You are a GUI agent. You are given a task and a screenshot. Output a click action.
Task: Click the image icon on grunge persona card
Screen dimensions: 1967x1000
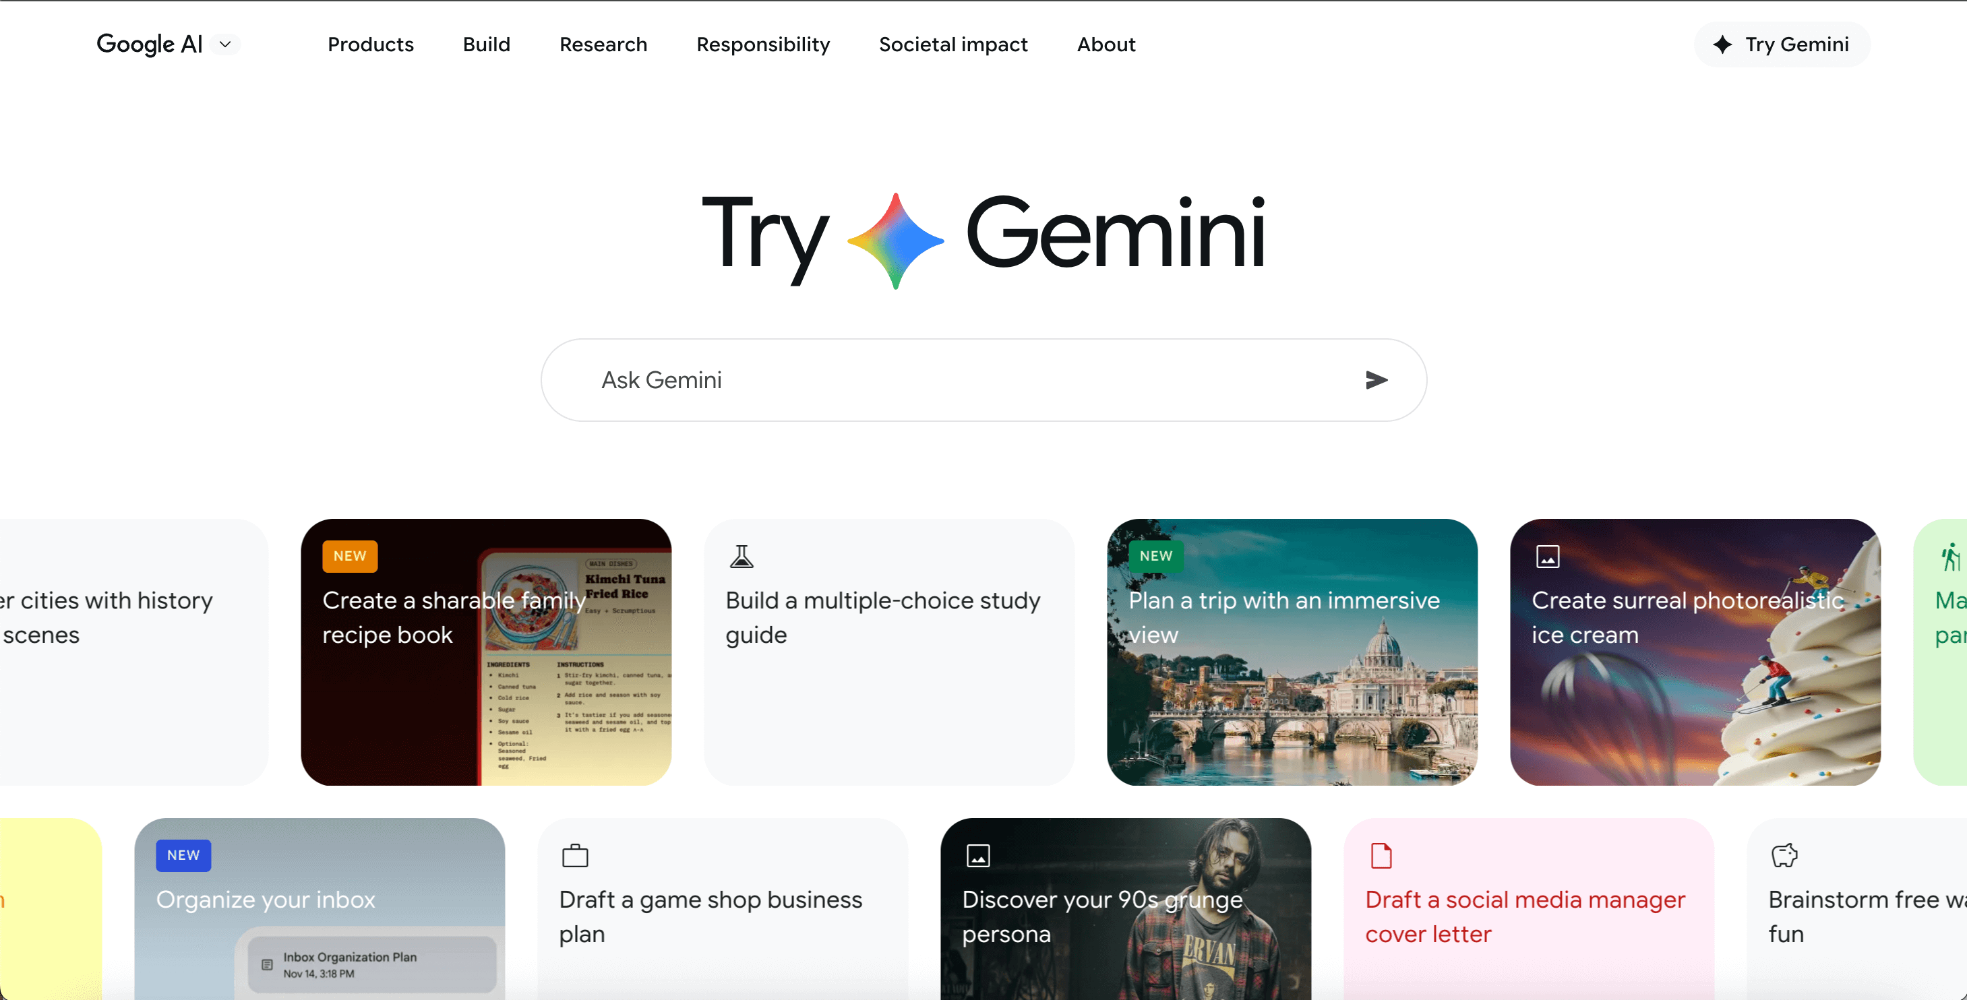click(978, 856)
